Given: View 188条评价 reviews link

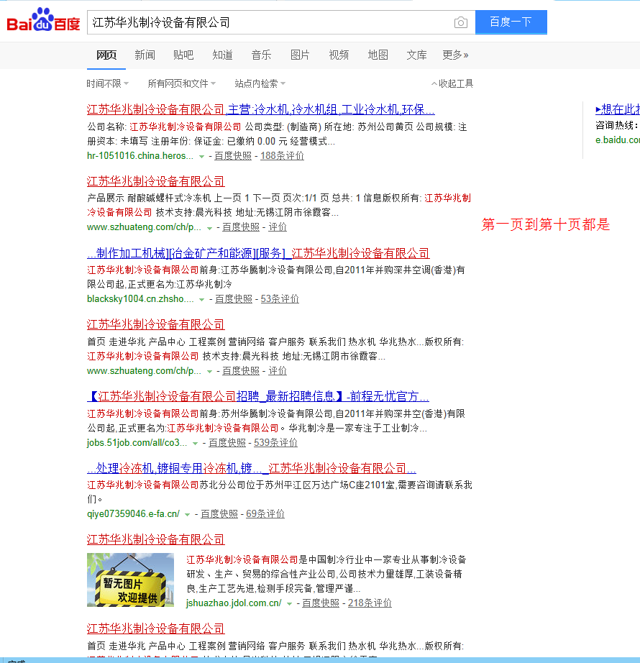Looking at the screenshot, I should point(282,155).
